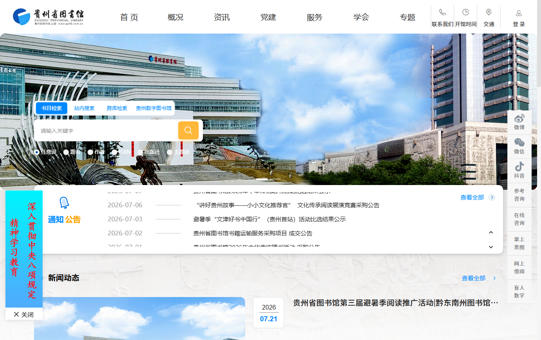Open the 书籍运输服务采购项目 成交公告 notice

point(253,233)
